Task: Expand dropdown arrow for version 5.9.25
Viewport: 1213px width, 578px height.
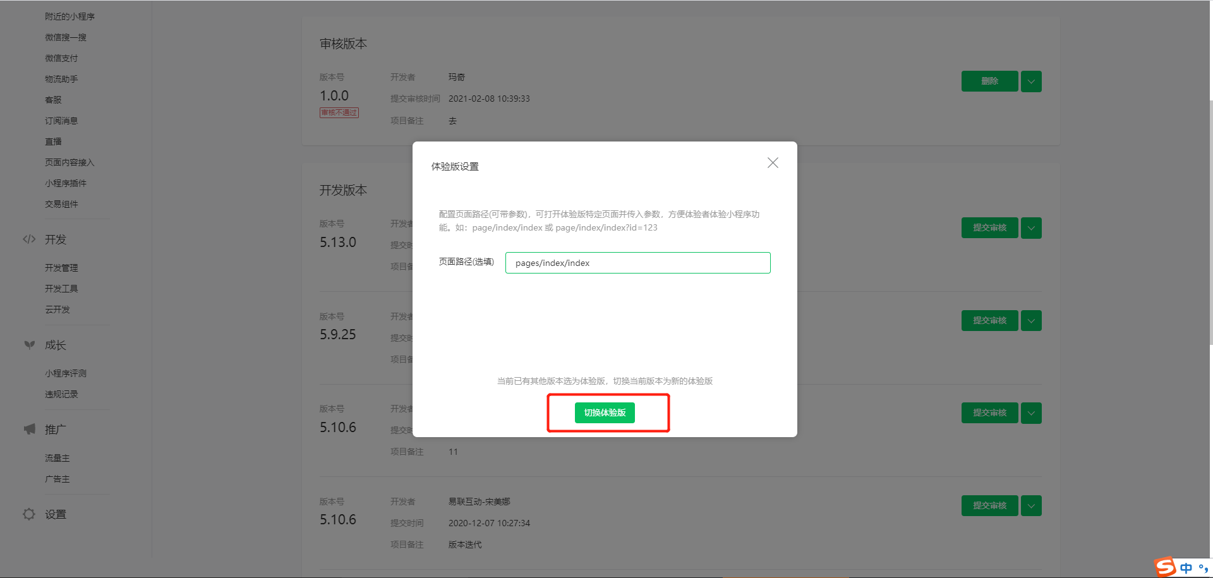Action: click(1030, 320)
